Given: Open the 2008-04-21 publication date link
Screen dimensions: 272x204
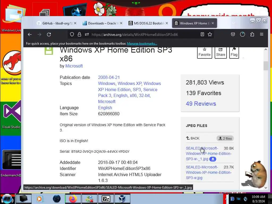Looking at the screenshot, I should pyautogui.click(x=109, y=77).
